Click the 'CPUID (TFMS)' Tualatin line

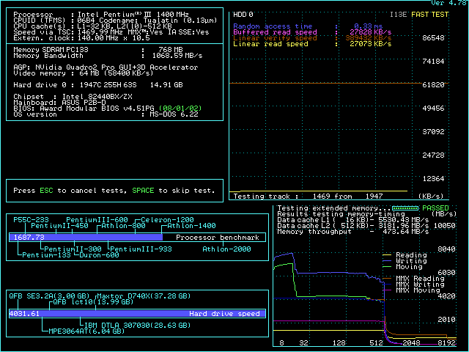(115, 21)
